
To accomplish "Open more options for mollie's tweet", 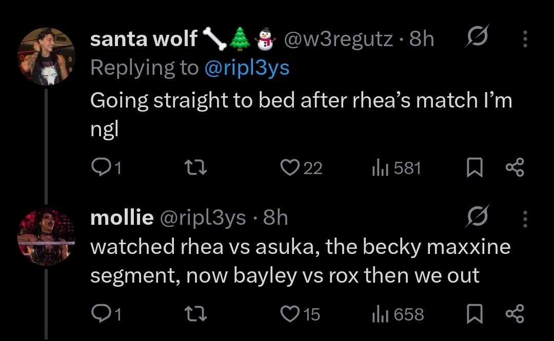I will coord(524,218).
